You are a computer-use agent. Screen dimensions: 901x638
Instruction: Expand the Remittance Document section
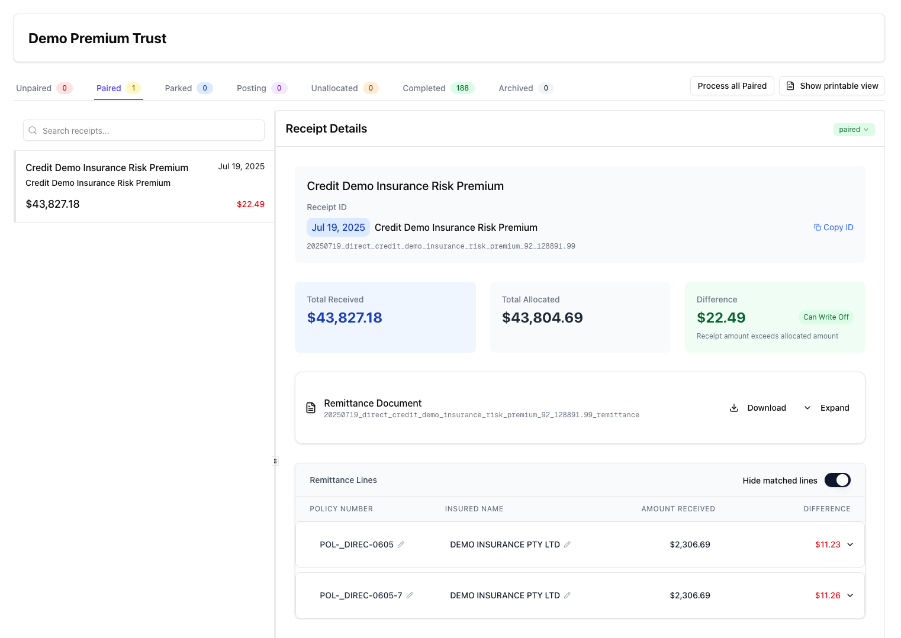(x=827, y=408)
